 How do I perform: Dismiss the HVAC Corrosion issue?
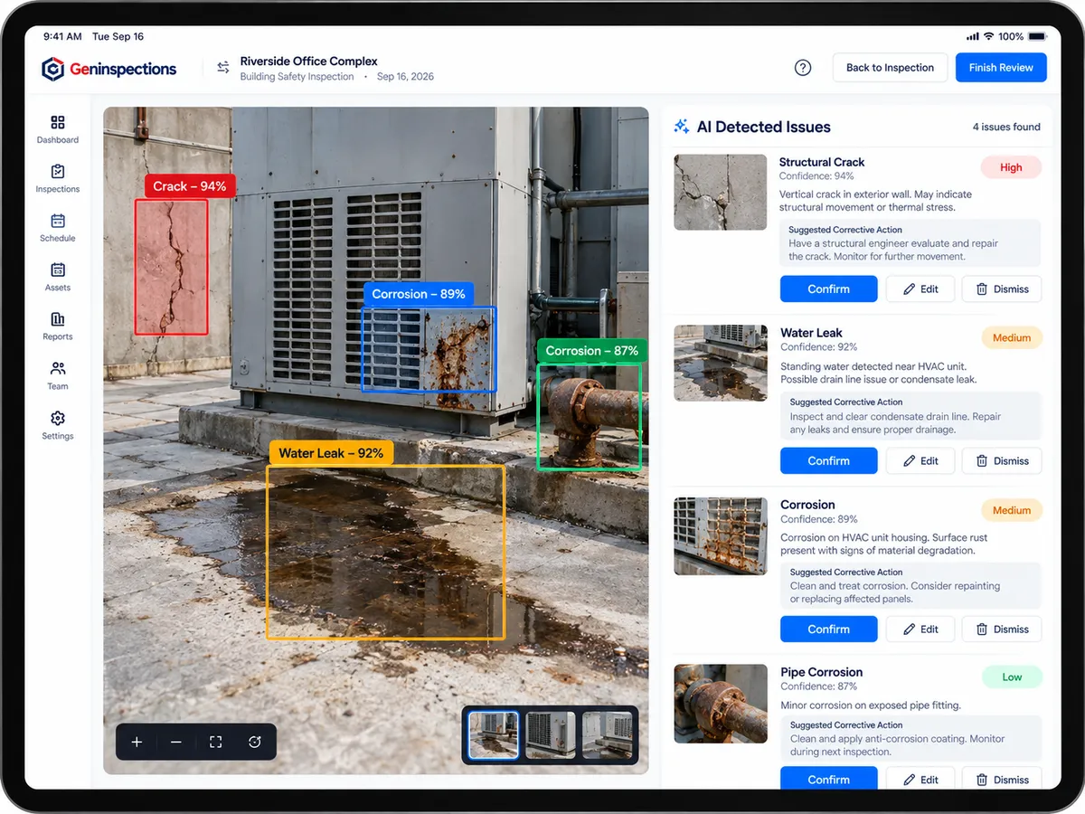[x=1002, y=629]
